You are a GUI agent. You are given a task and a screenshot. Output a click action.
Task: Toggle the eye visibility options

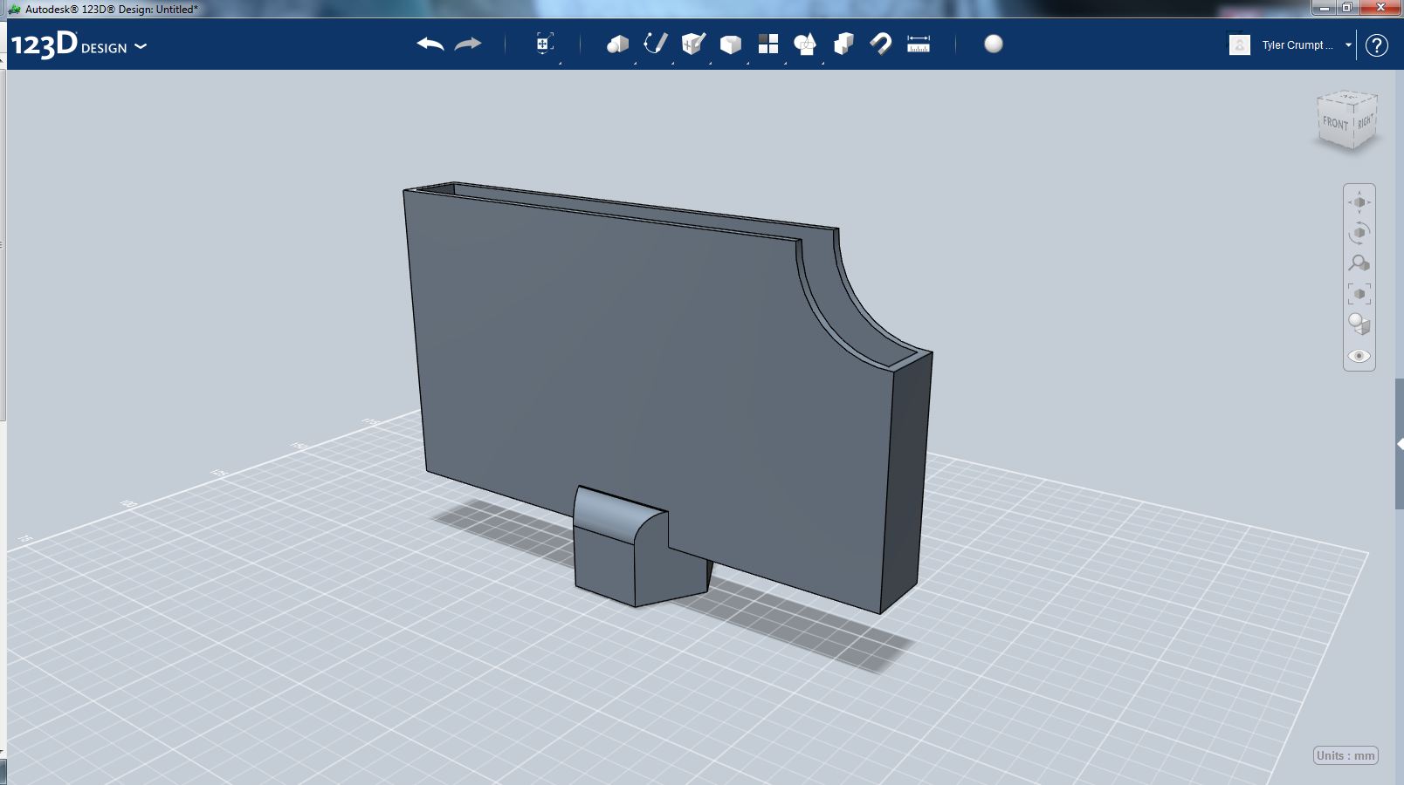(x=1359, y=356)
